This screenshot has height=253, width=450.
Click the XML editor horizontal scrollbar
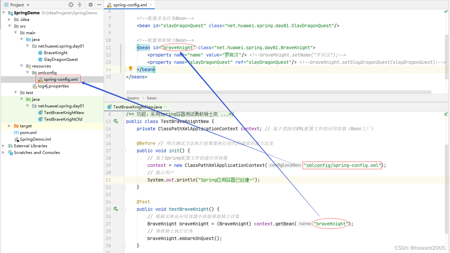(x=278, y=92)
